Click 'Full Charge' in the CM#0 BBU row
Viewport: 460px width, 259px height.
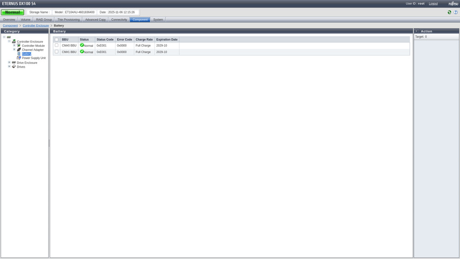(143, 46)
